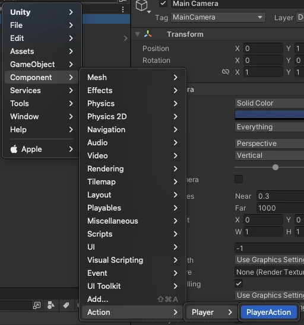Open the Rendering component submenu
Image resolution: width=304 pixels, height=325 pixels.
(132, 168)
